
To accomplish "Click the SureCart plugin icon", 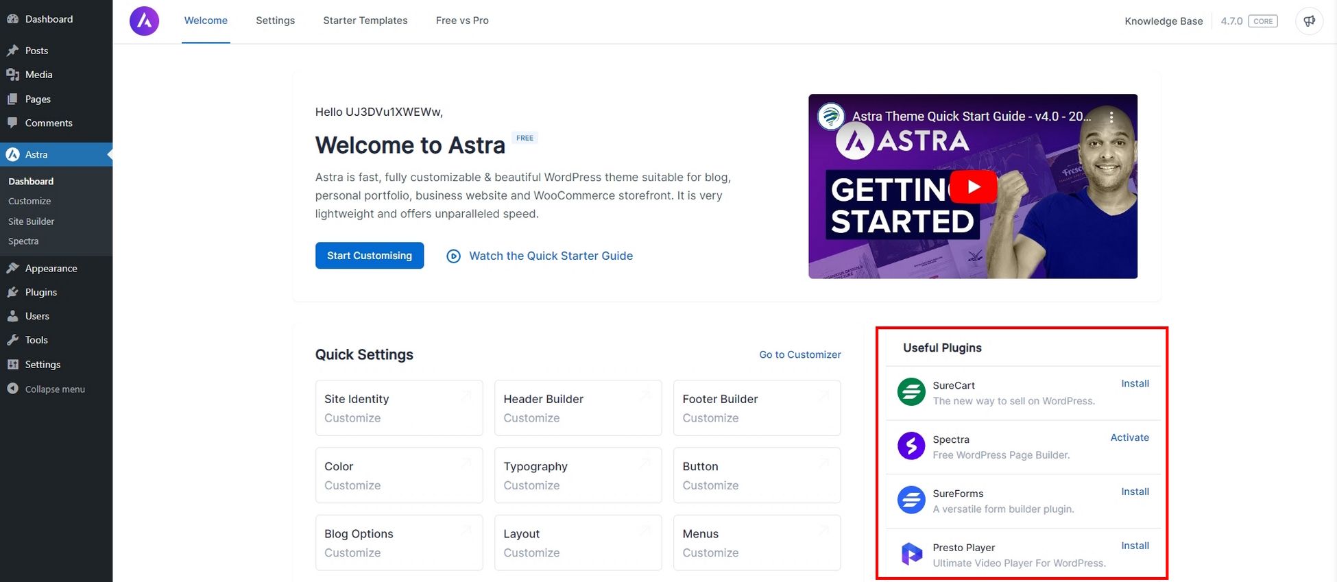I will 911,392.
